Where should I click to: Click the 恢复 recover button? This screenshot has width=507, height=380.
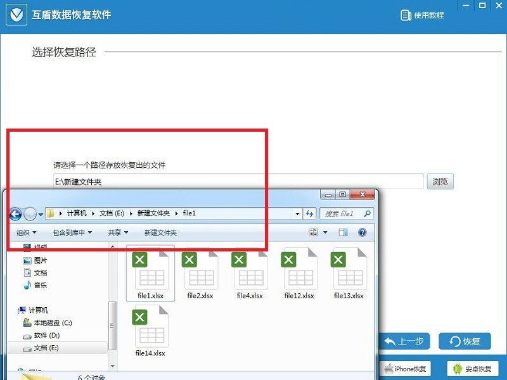pos(465,341)
